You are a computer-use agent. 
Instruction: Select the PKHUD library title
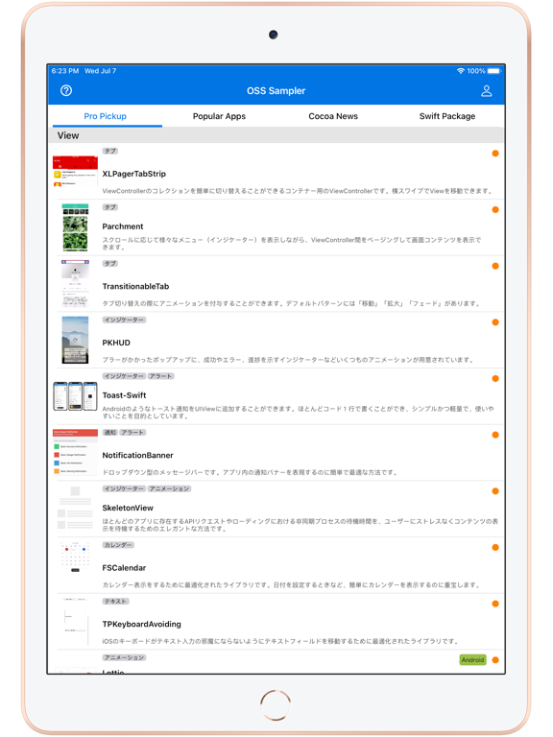[x=116, y=343]
